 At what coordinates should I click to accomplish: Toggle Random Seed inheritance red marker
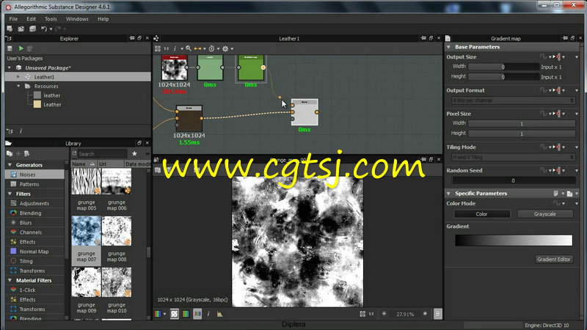[558, 170]
